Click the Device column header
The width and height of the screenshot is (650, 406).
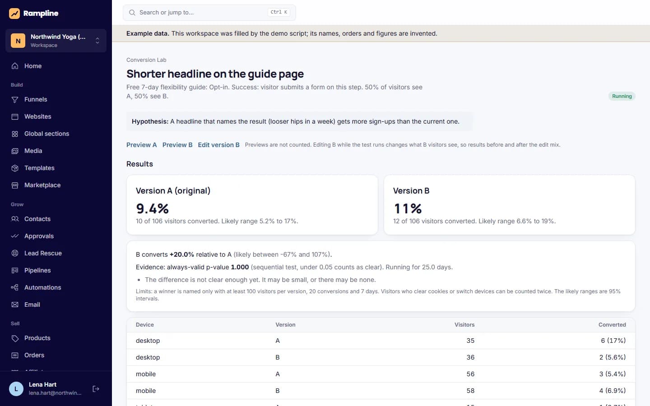pos(145,325)
